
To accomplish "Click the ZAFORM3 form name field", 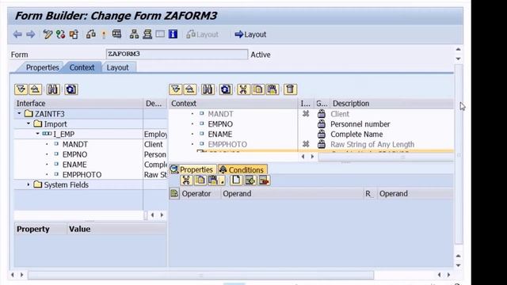I will coord(177,54).
